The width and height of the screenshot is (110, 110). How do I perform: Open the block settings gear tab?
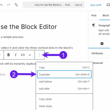[102, 44]
